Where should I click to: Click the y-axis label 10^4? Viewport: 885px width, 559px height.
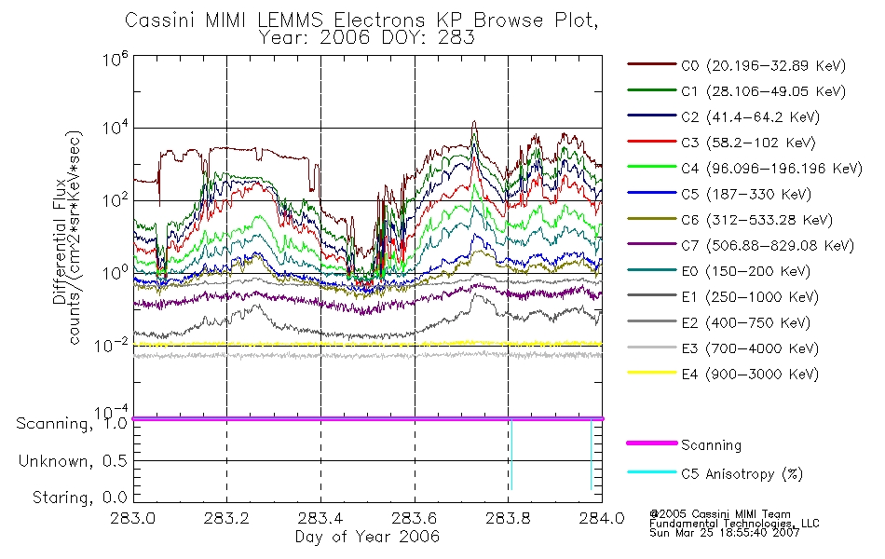click(116, 129)
